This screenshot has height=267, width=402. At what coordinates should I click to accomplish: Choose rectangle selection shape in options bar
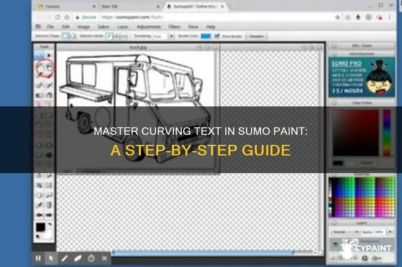[x=65, y=36]
